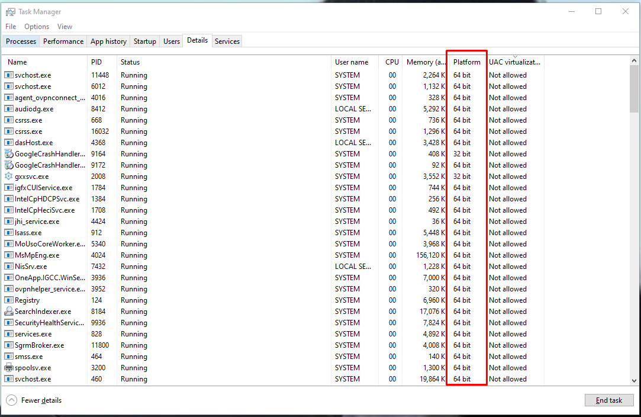Click the scrollbar down arrow
Screen dimensions: 641x417
634,381
